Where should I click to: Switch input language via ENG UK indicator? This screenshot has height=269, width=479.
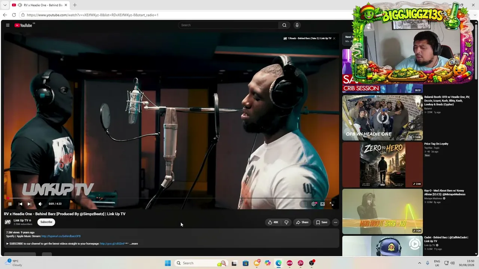point(437,263)
